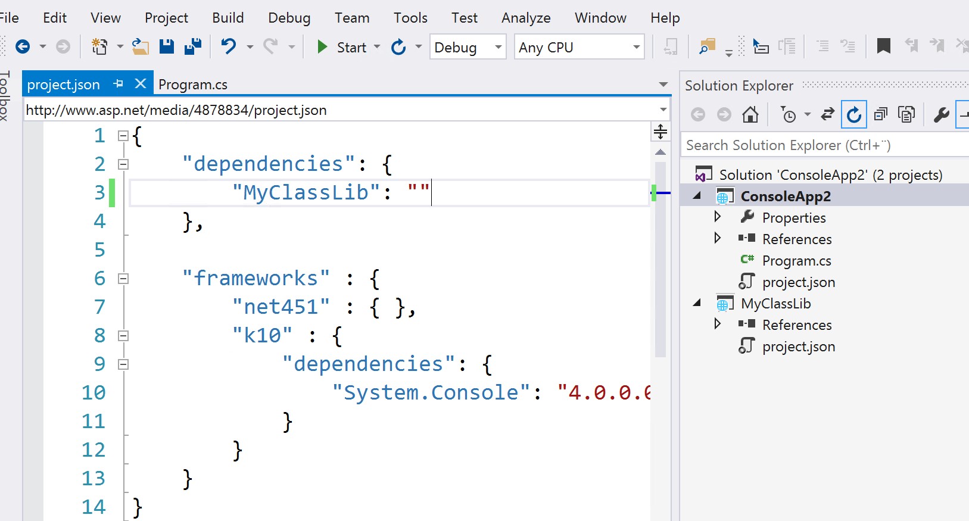The width and height of the screenshot is (969, 521).
Task: Collapse the "k10" code block on line 8
Action: [x=123, y=336]
